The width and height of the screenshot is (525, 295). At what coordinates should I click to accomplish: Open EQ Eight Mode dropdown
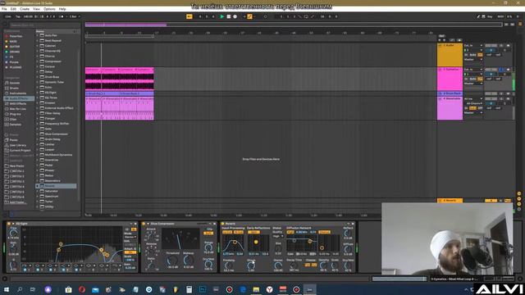click(130, 237)
